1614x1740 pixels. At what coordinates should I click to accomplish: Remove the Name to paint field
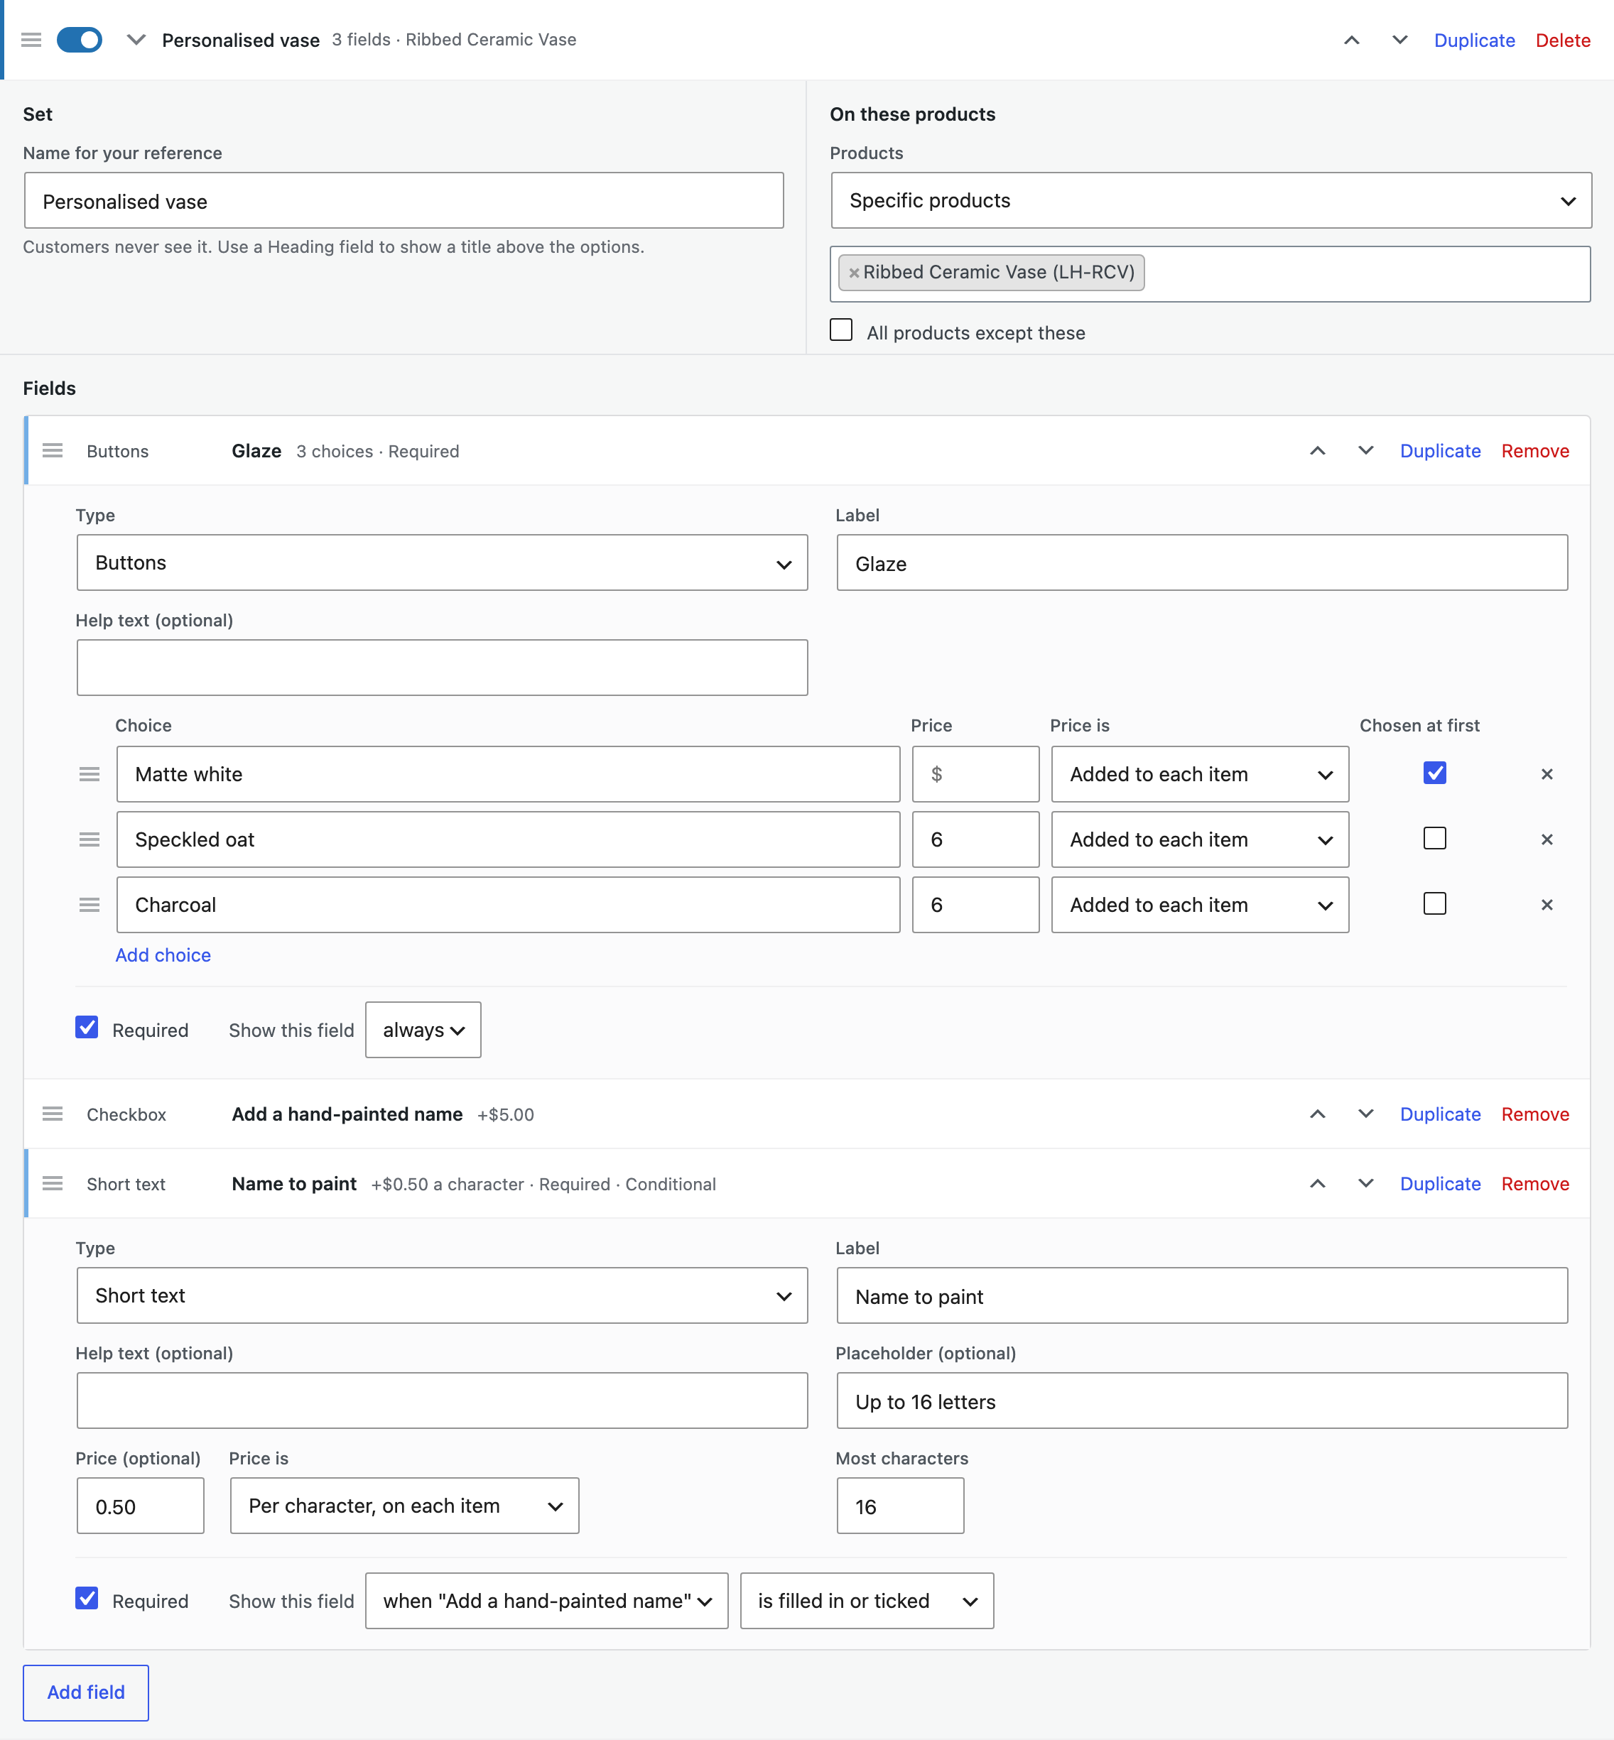pos(1534,1184)
